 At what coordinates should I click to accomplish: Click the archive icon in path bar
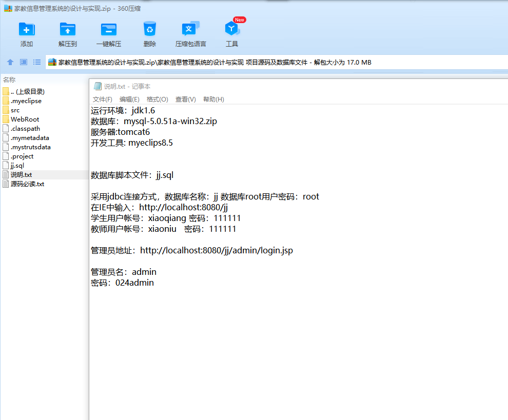[52, 62]
